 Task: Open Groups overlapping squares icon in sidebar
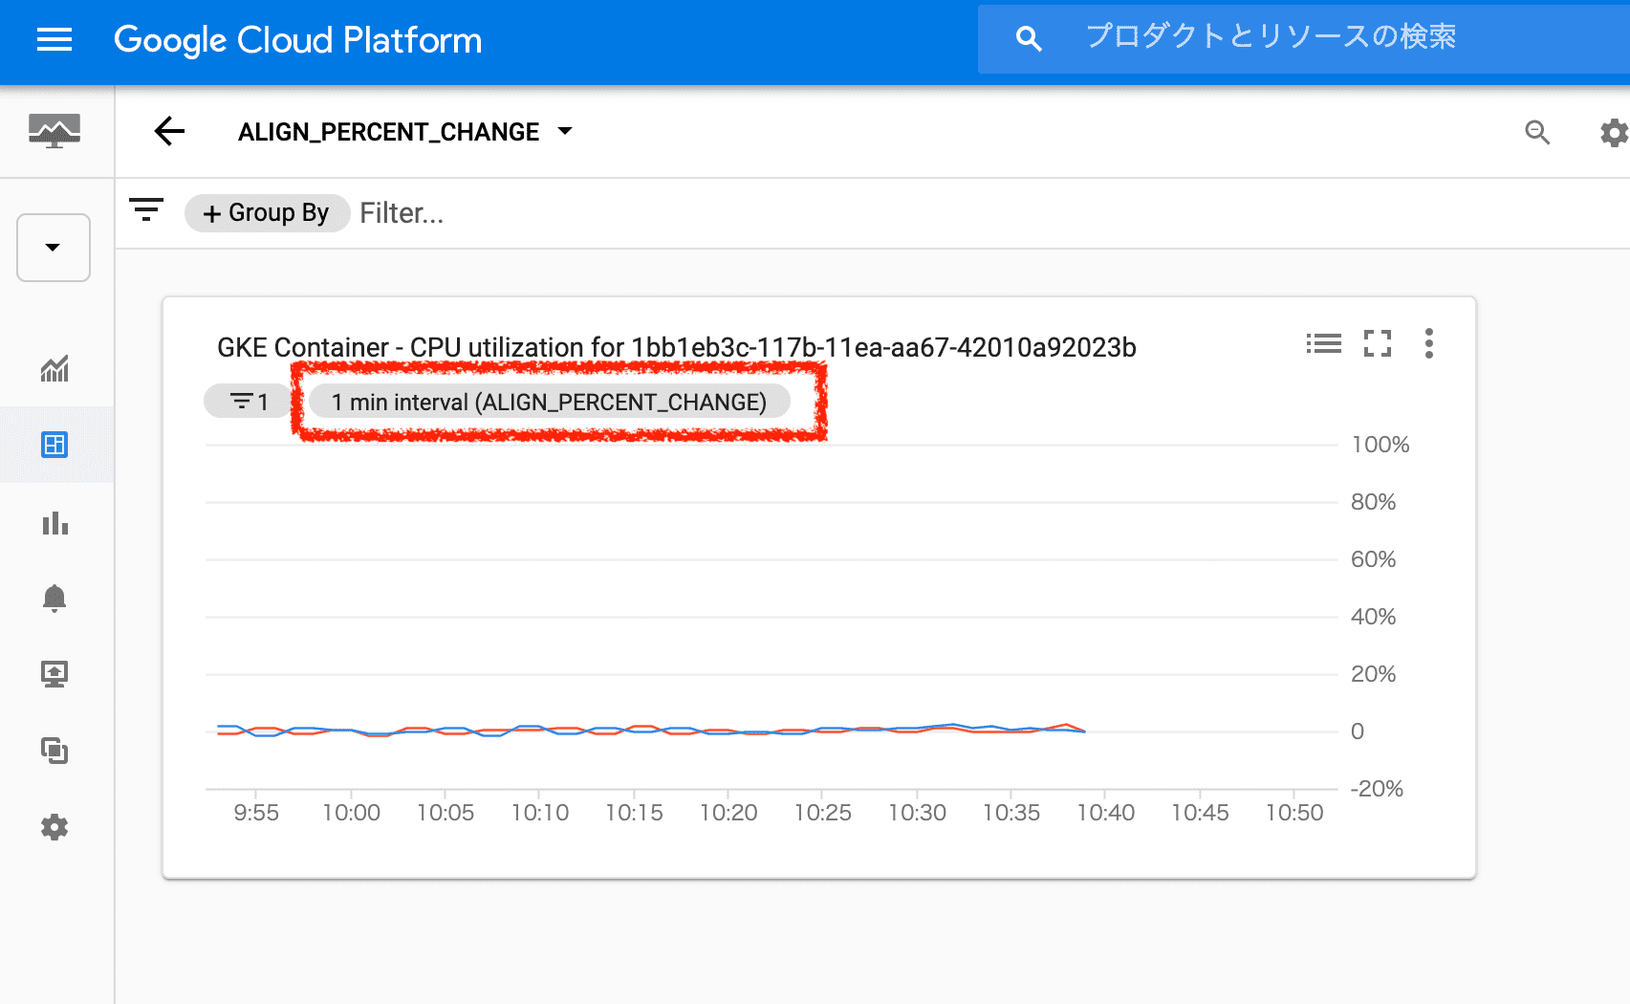pos(54,751)
